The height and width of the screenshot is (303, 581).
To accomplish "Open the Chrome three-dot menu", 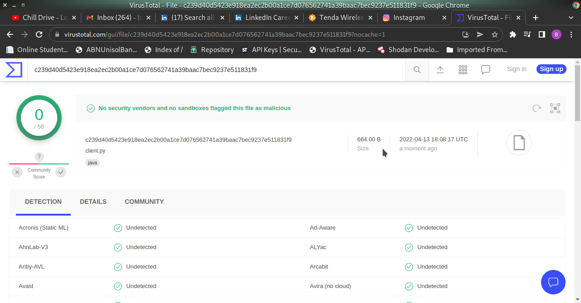I will (x=571, y=34).
